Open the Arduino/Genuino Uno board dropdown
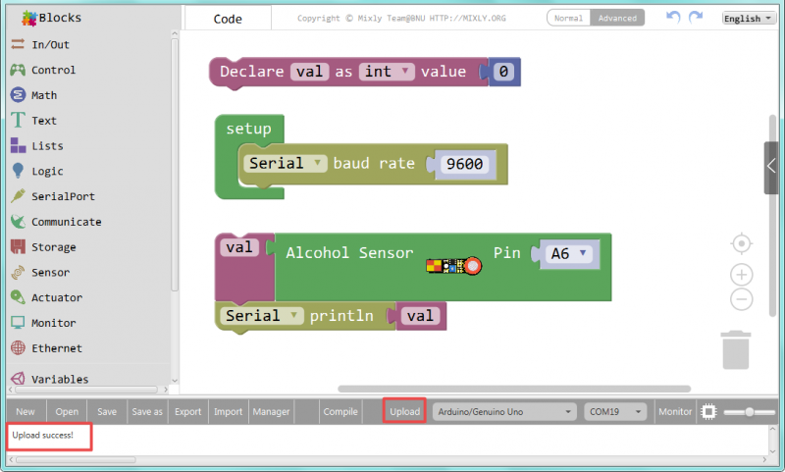 pos(503,412)
